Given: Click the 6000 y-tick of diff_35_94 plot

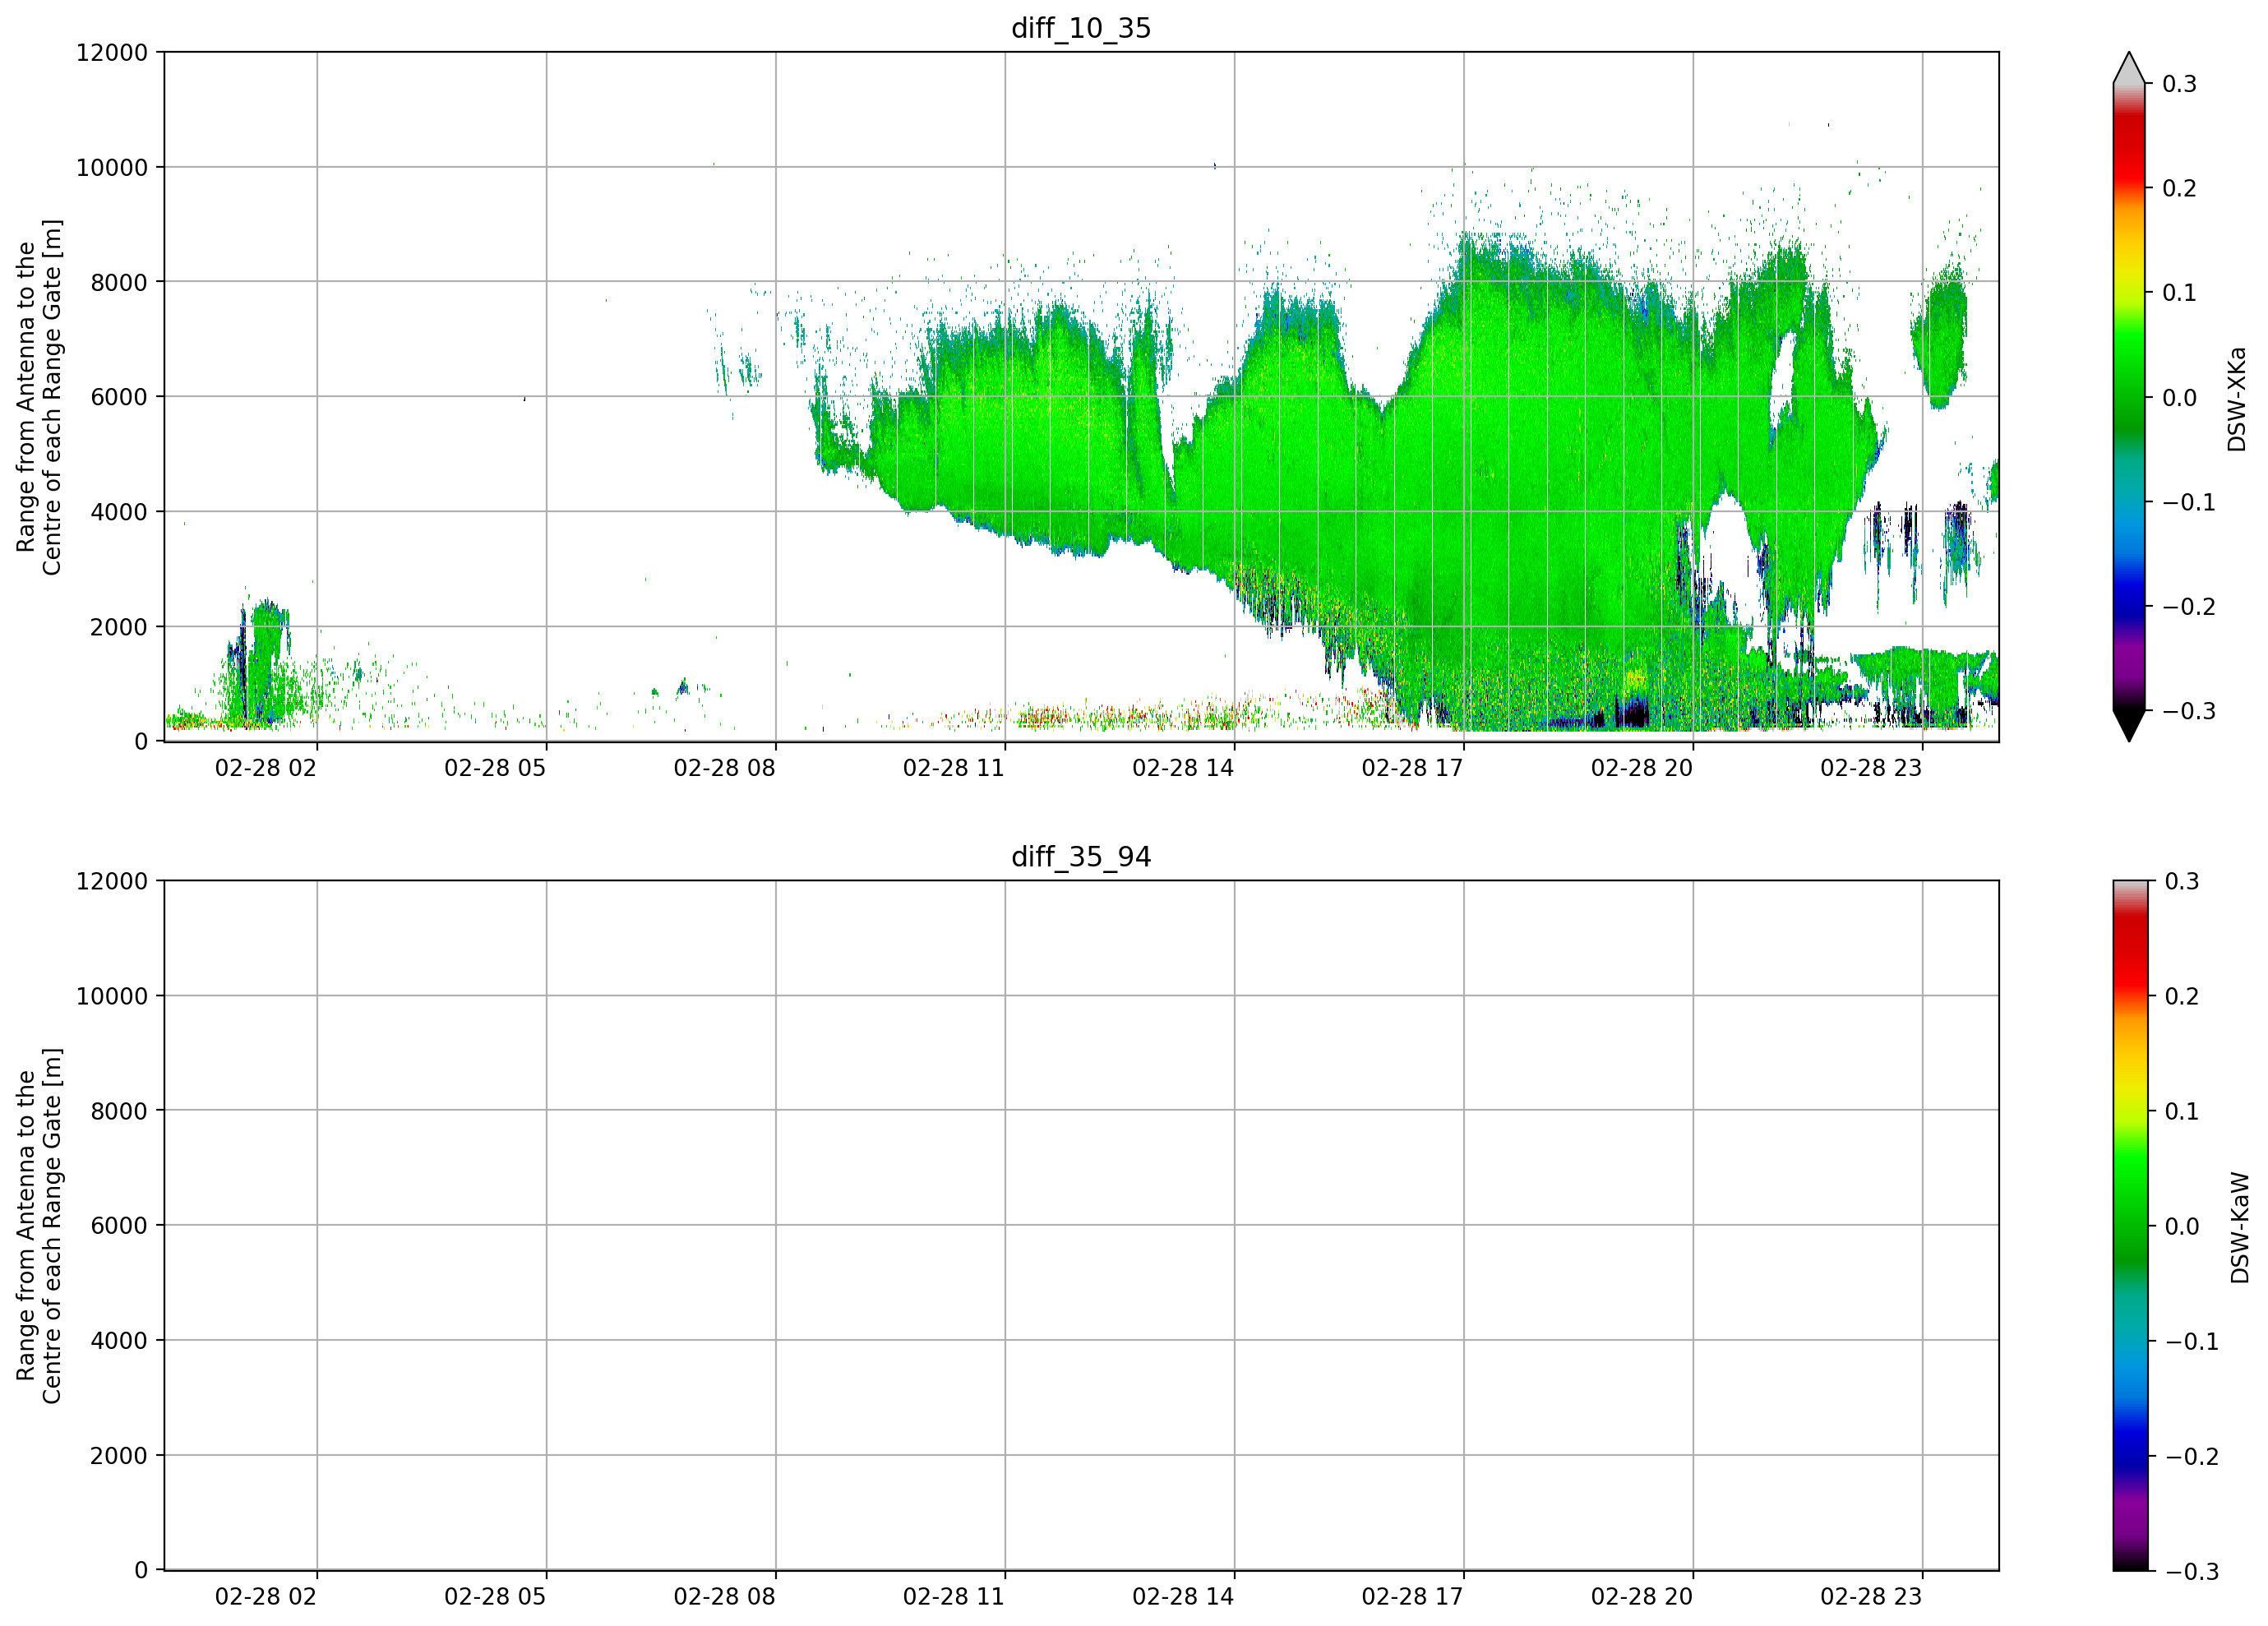Looking at the screenshot, I should [119, 1225].
